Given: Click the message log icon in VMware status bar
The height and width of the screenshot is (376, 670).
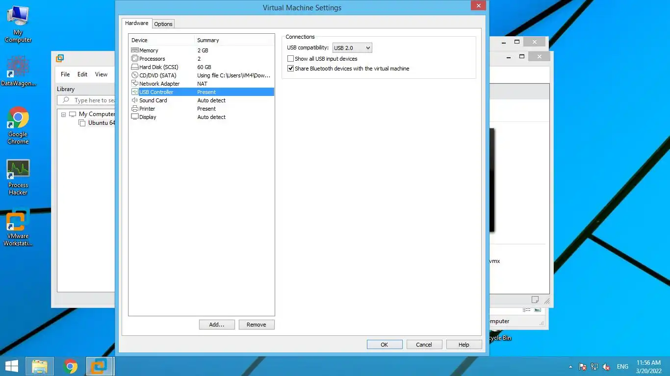Looking at the screenshot, I should [535, 300].
